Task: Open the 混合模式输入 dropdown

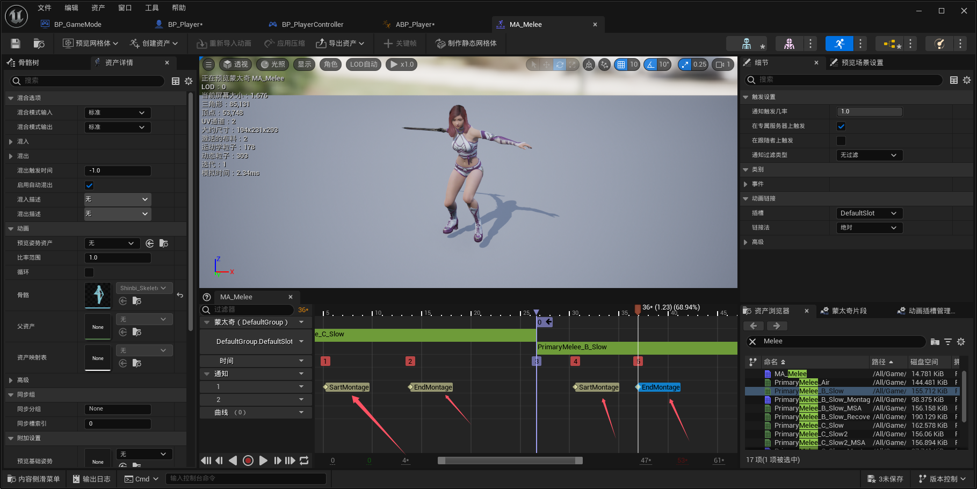Action: pos(118,113)
